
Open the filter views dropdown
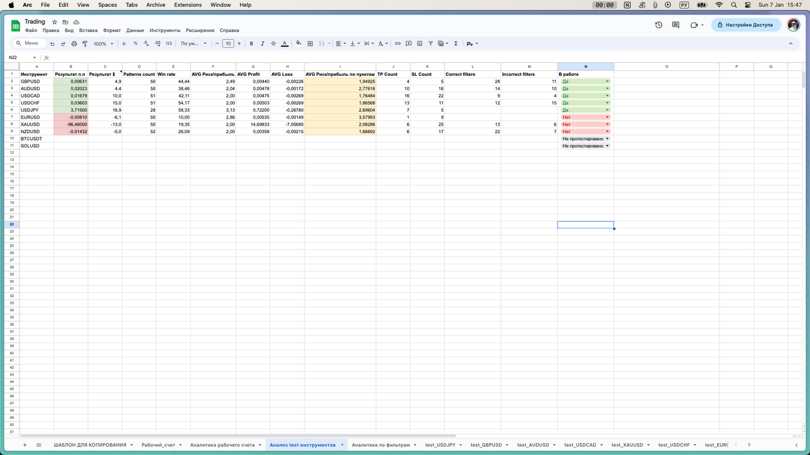443,44
